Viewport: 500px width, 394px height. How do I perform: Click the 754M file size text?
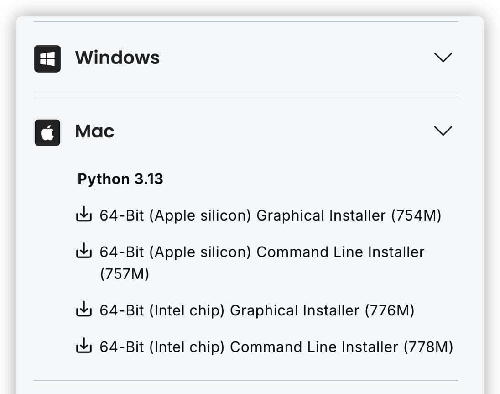416,215
